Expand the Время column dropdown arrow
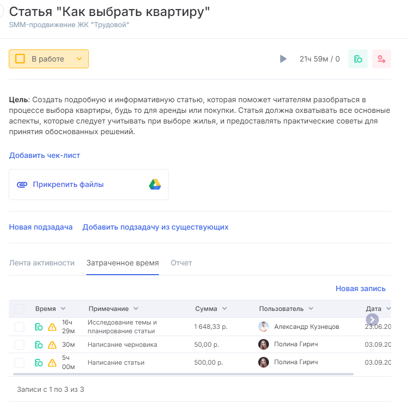This screenshot has height=402, width=407. tap(63, 309)
